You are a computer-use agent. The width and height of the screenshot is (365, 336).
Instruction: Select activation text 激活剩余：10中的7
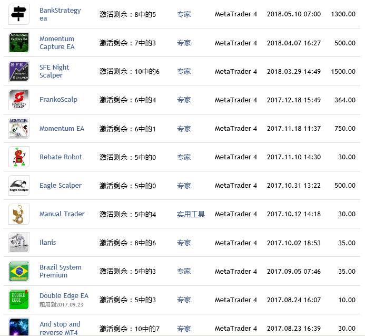130,329
